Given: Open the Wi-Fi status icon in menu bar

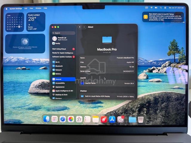Looking at the screenshot, I should coord(151,8).
